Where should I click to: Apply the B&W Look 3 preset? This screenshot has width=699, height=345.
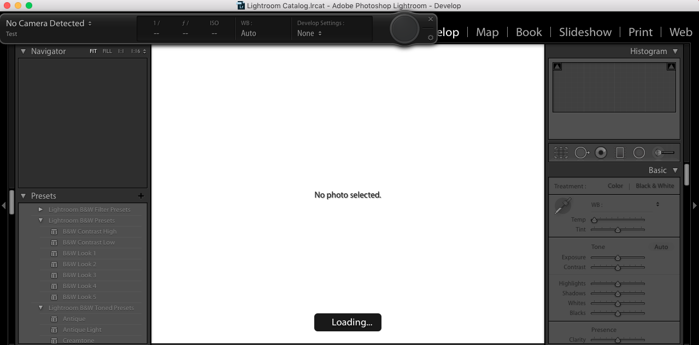tap(79, 275)
